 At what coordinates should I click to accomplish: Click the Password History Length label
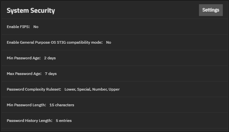click(30, 121)
